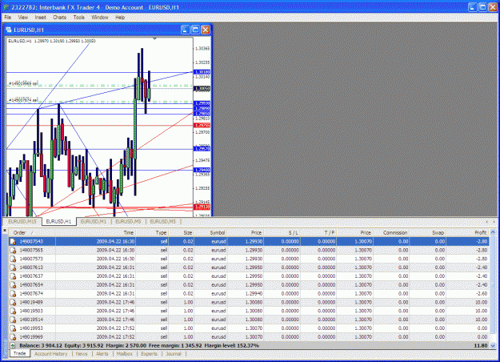Click the 'Balance: 3 904.12' summary text

[x=41, y=345]
